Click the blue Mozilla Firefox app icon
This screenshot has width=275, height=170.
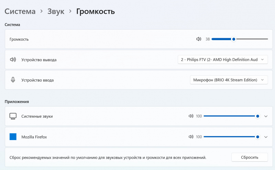click(13, 137)
